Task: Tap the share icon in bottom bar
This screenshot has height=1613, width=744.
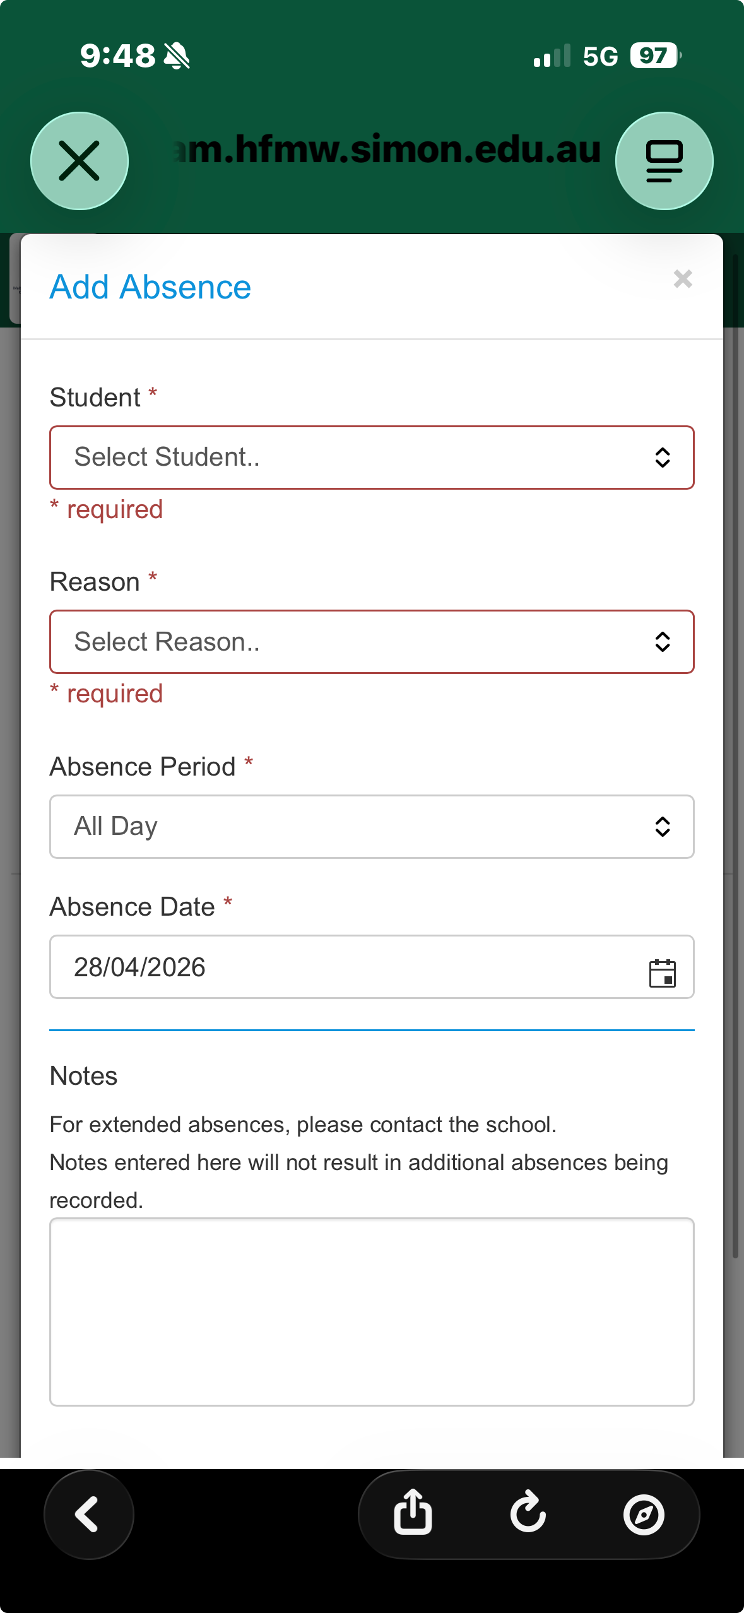Action: pyautogui.click(x=413, y=1513)
